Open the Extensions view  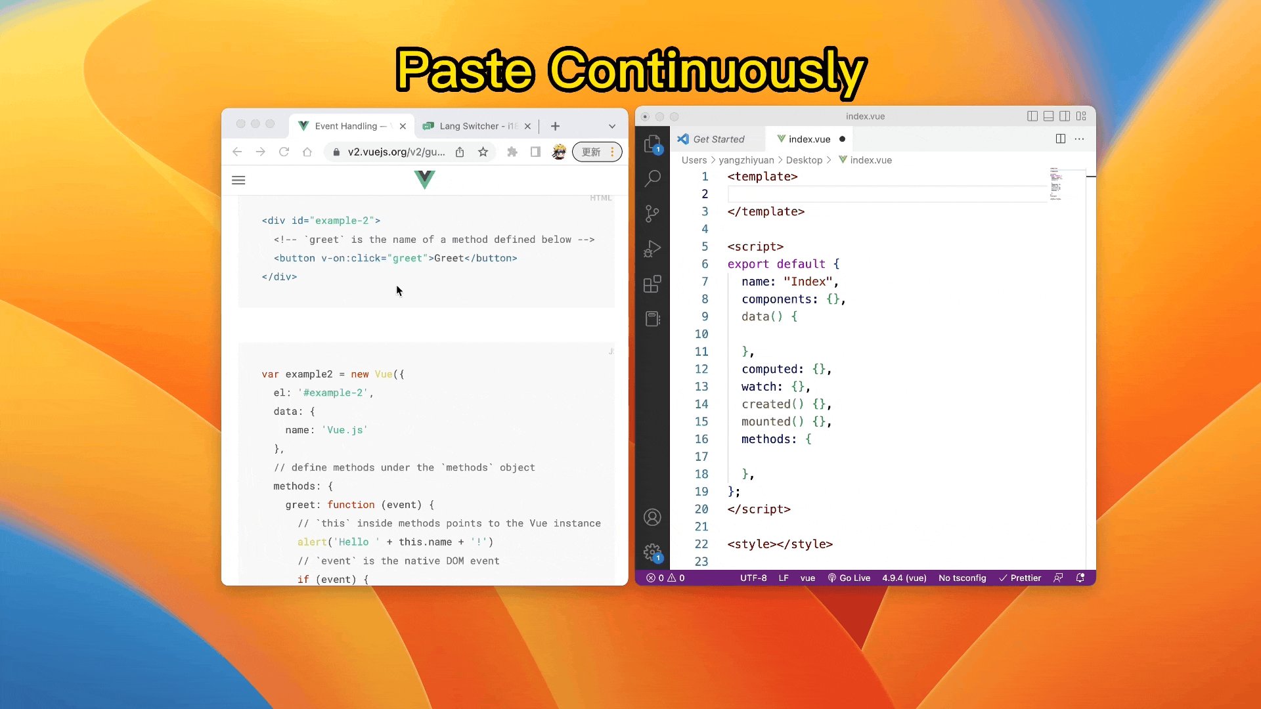[652, 284]
